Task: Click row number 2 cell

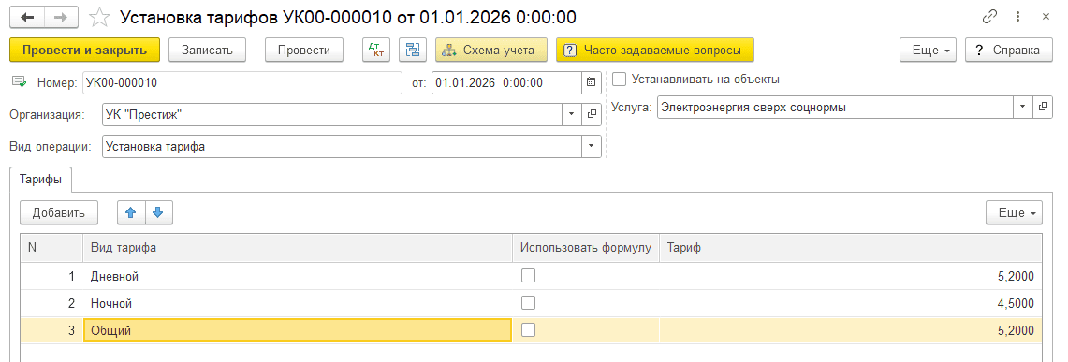Action: (x=51, y=303)
